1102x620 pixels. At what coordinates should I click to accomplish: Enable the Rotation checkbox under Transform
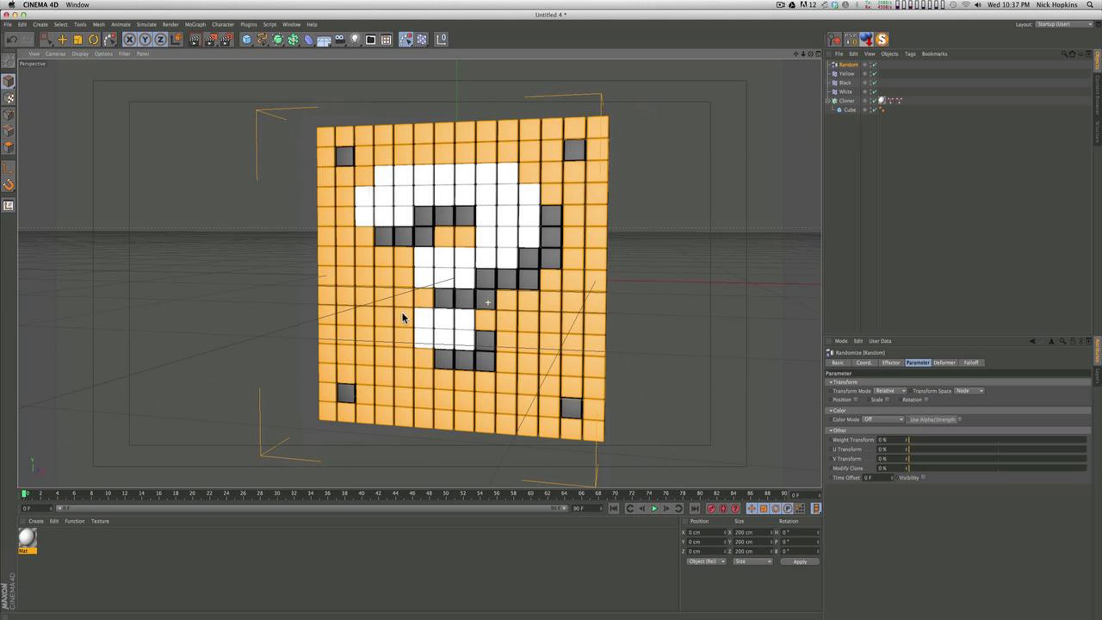(x=926, y=400)
